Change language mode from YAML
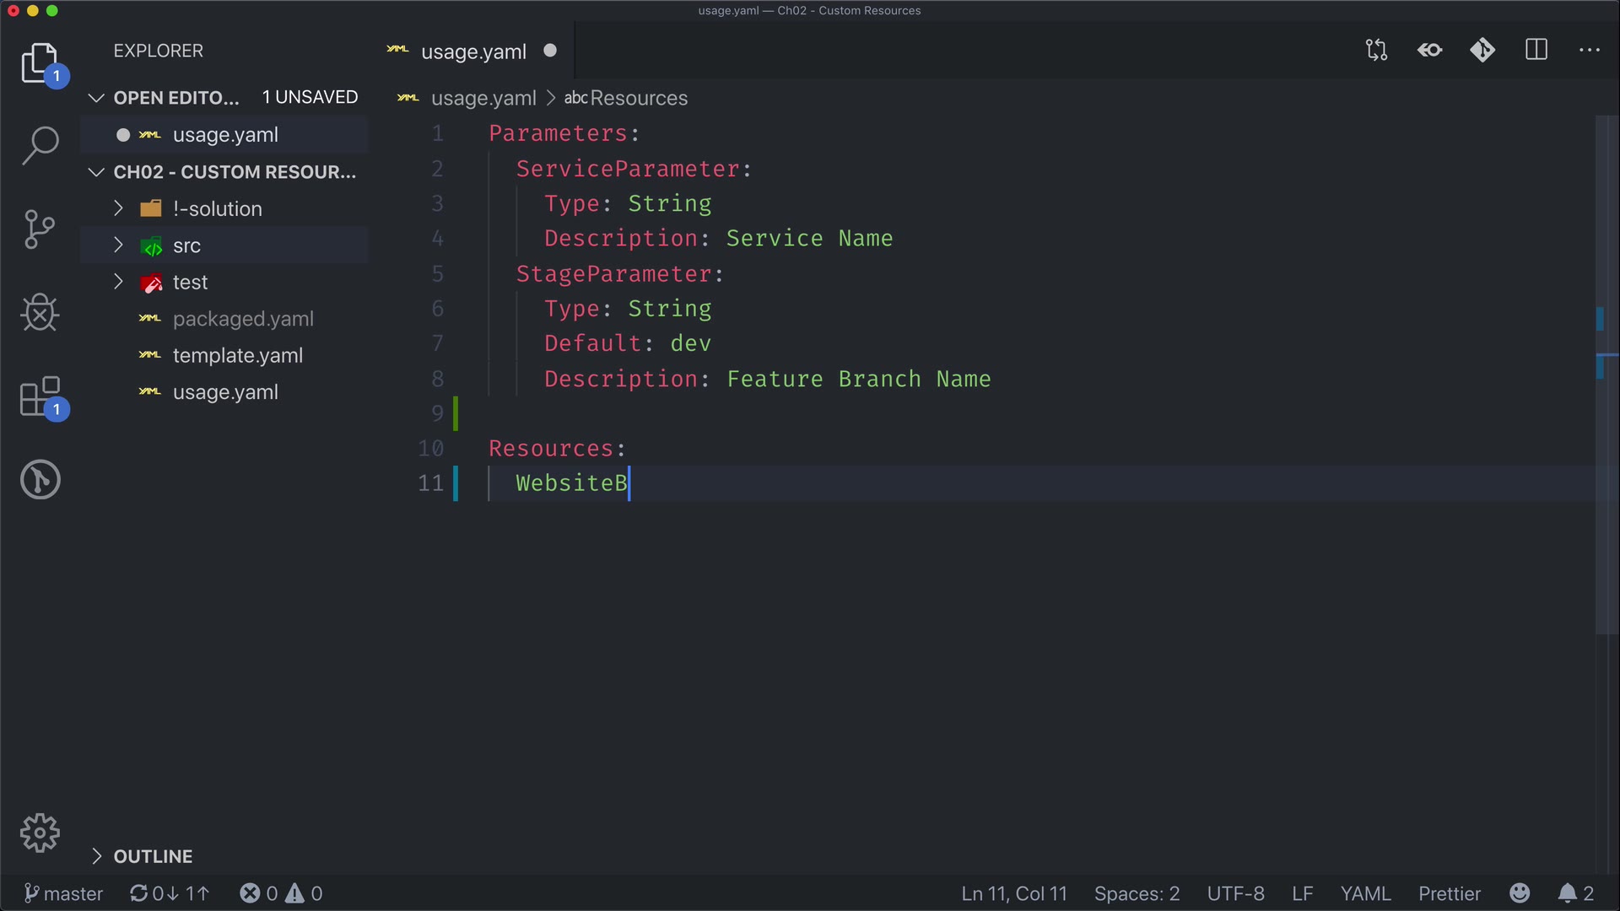Viewport: 1620px width, 911px height. 1364,893
